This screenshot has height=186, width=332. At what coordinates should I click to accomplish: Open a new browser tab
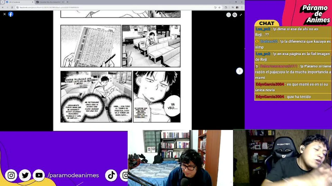[x=67, y=2]
